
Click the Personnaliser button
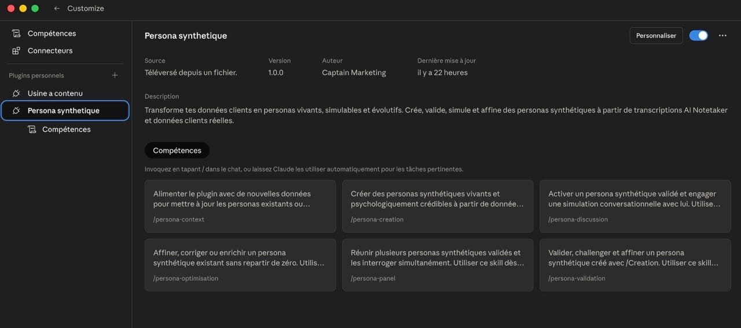click(656, 36)
